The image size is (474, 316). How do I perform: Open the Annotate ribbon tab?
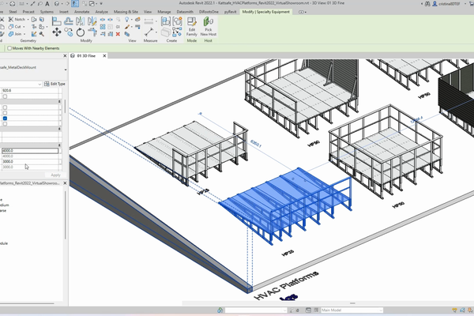coord(81,12)
